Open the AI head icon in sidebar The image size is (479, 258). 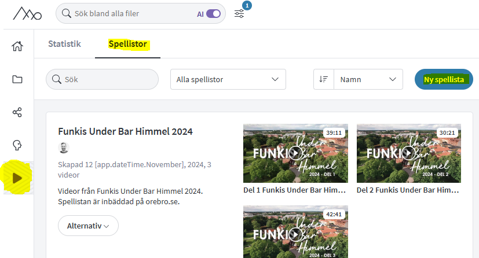[17, 145]
